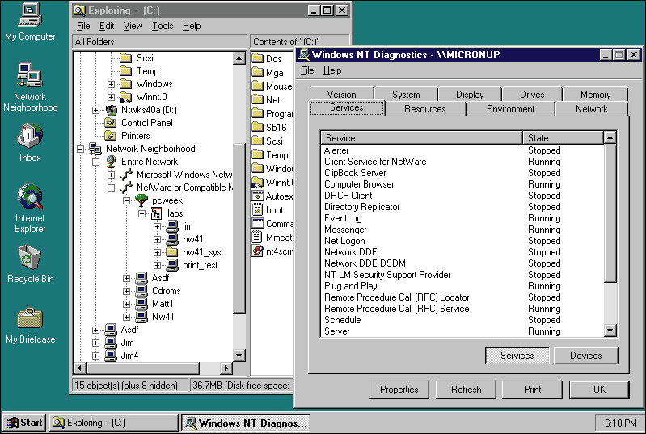Image resolution: width=646 pixels, height=434 pixels.
Task: Click the Service column header
Action: pos(421,138)
